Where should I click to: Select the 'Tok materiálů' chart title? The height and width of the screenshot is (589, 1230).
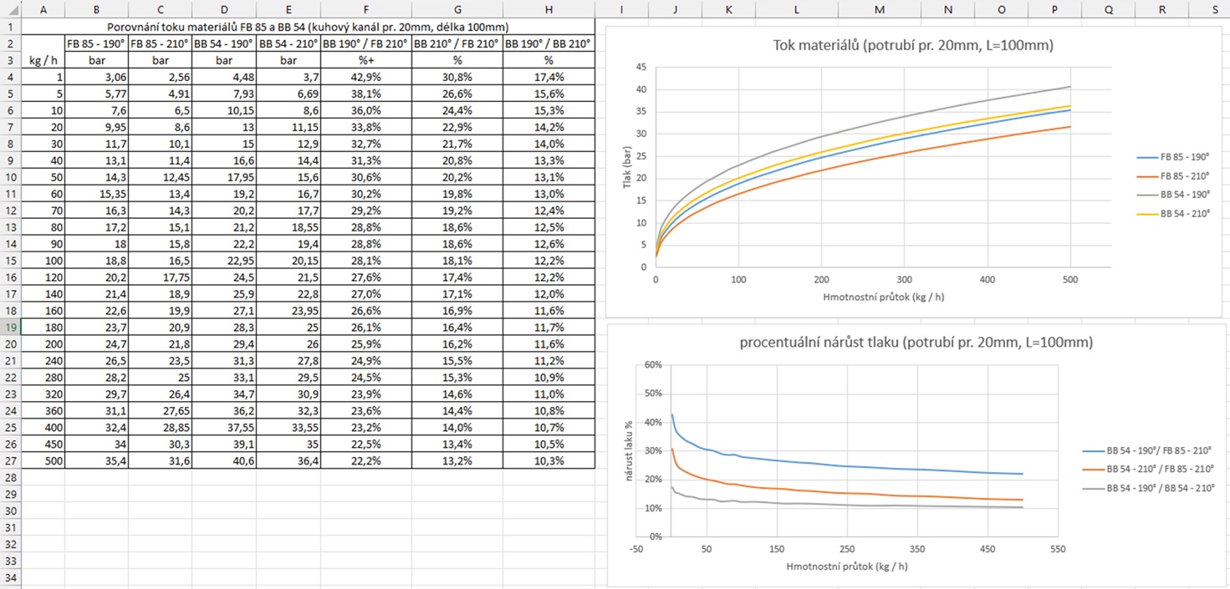(x=913, y=46)
